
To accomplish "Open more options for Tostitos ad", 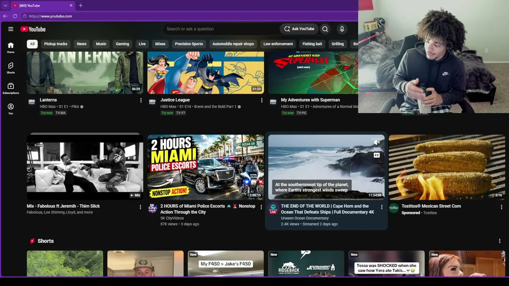I will click(501, 207).
